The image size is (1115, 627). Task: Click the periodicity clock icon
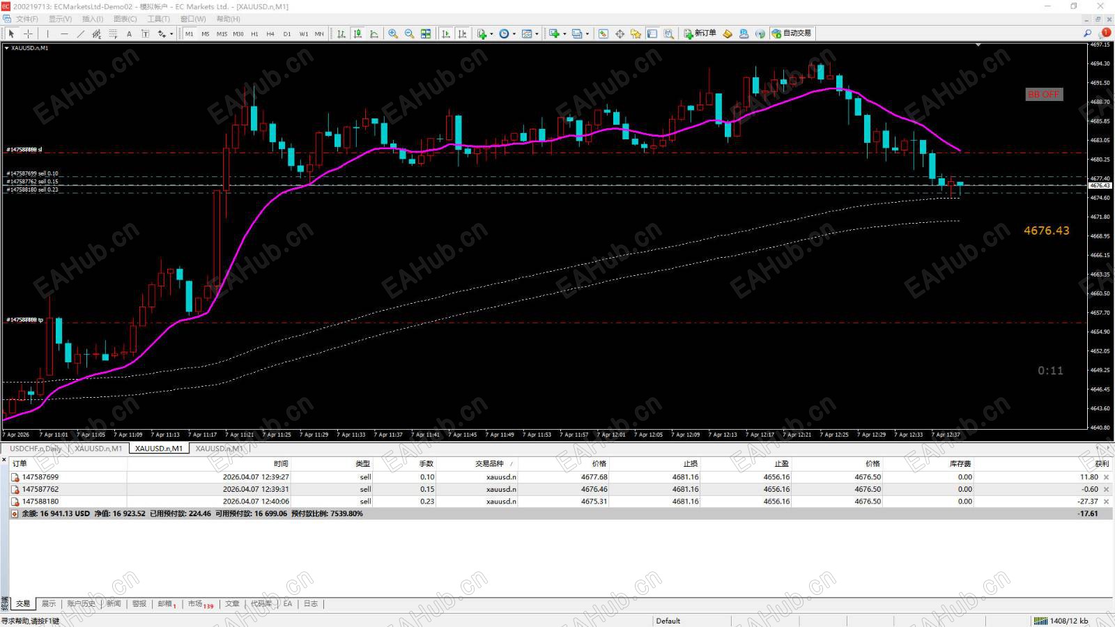[x=505, y=33]
